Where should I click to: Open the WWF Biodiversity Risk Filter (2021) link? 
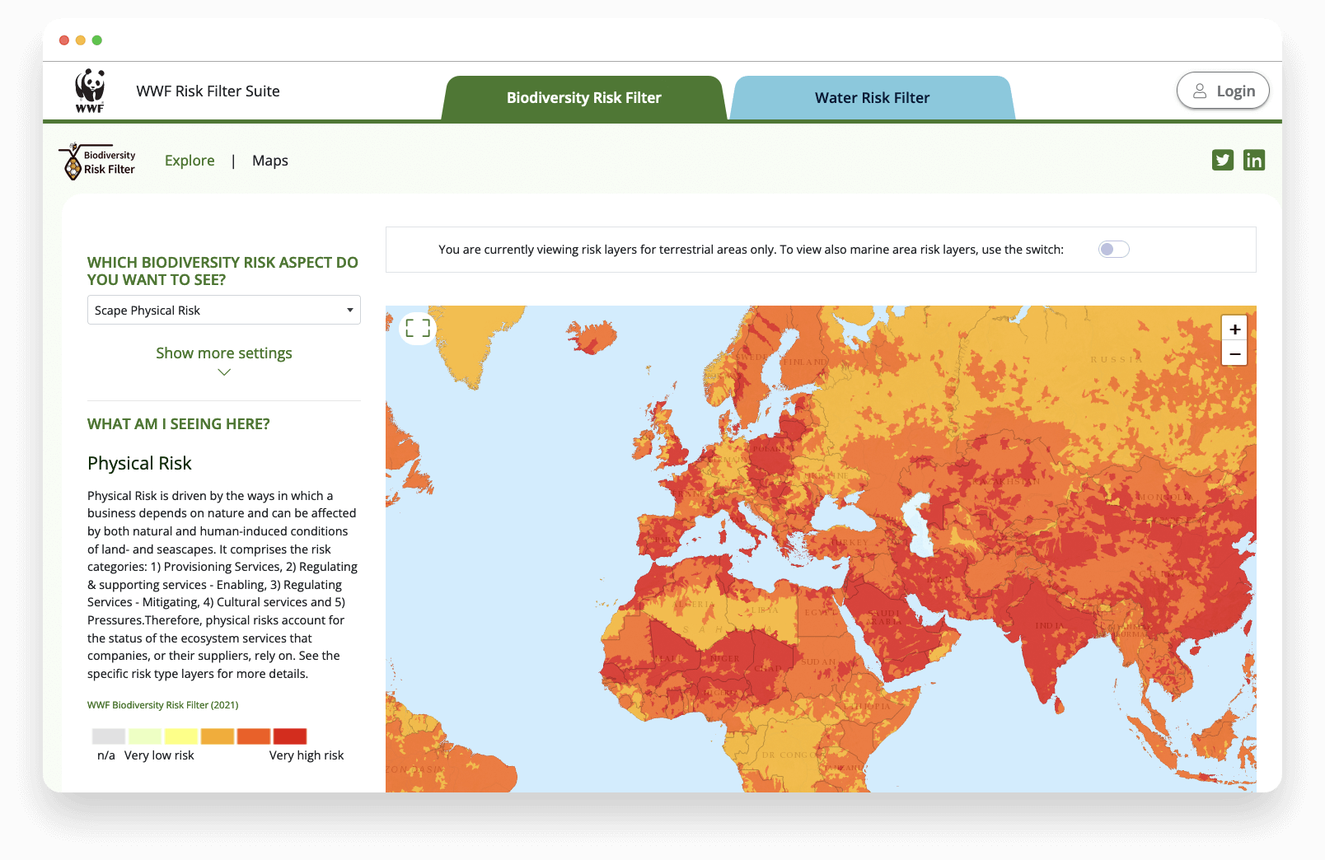click(x=162, y=704)
